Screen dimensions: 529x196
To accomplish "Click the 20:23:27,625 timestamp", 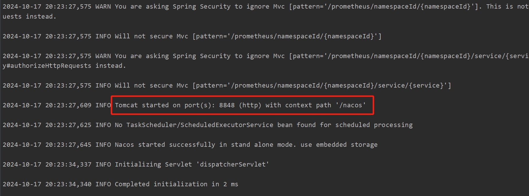I will [68, 125].
